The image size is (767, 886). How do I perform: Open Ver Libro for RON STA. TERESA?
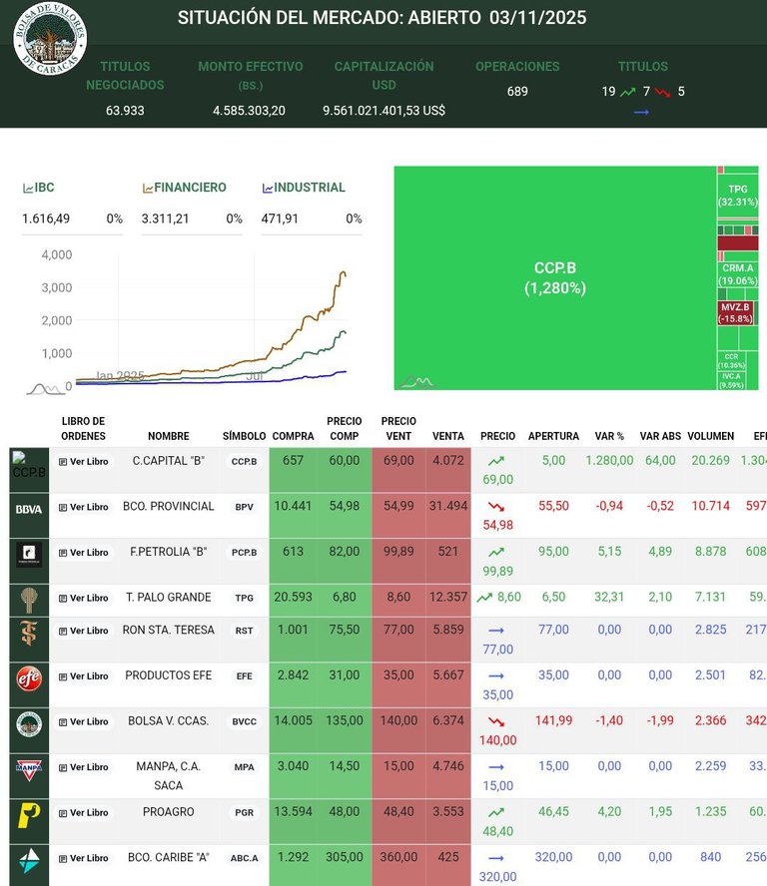point(84,631)
